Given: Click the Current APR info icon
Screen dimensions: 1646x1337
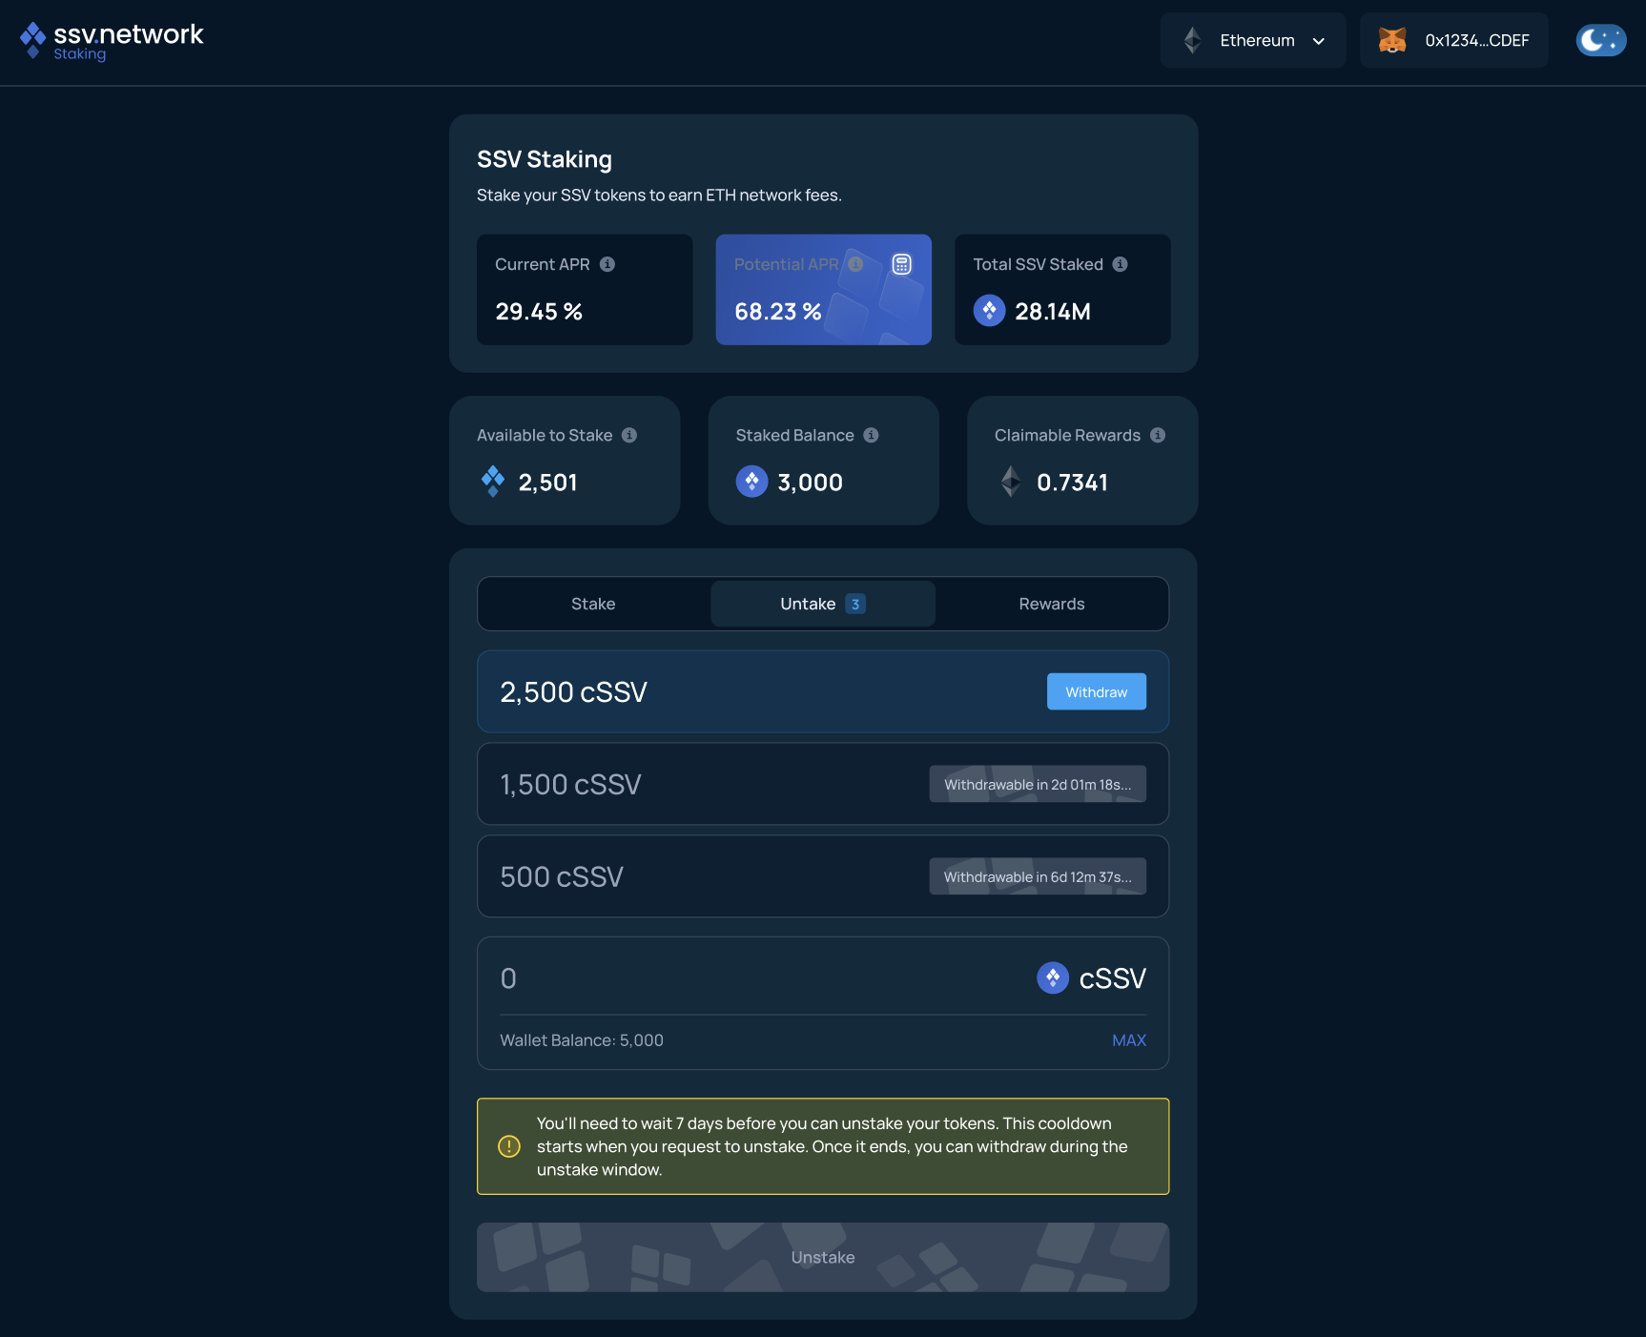Looking at the screenshot, I should 607,264.
